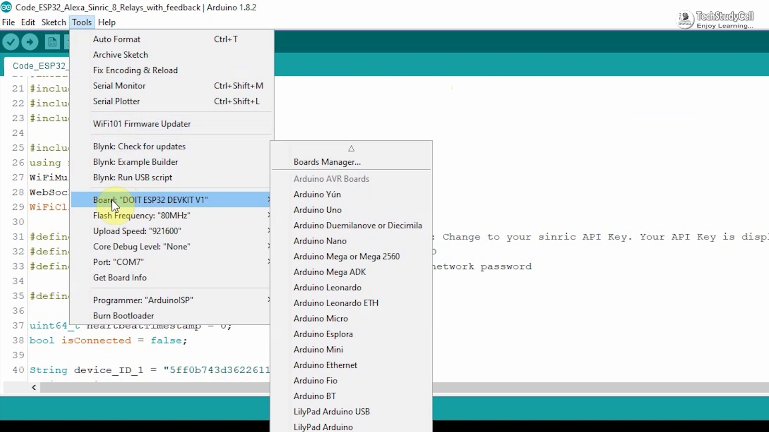Select Arduino Mega or Mega 2560
The image size is (769, 432).
tap(347, 256)
